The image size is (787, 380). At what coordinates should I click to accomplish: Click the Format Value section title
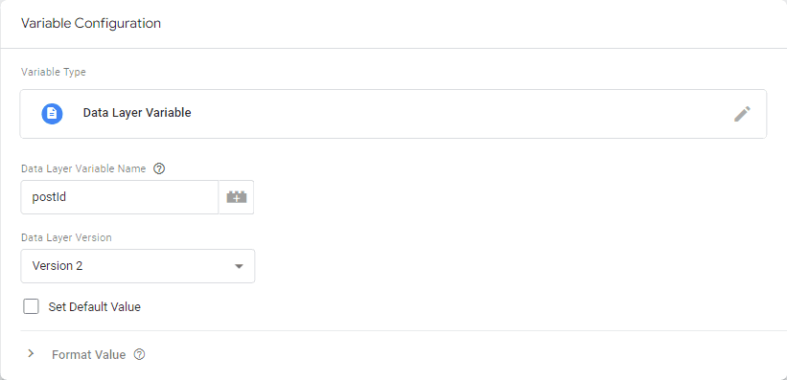pyautogui.click(x=89, y=355)
